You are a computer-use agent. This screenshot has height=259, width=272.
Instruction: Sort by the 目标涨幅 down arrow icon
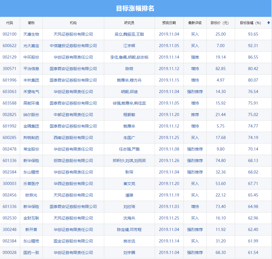pos(269,23)
